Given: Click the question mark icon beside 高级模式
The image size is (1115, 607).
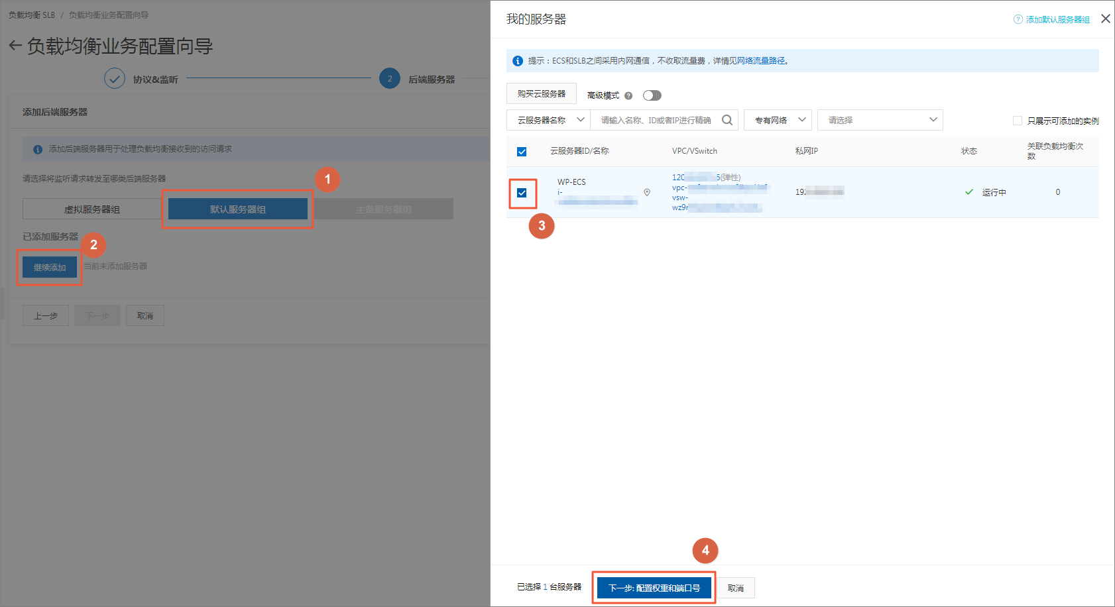Looking at the screenshot, I should pyautogui.click(x=628, y=95).
